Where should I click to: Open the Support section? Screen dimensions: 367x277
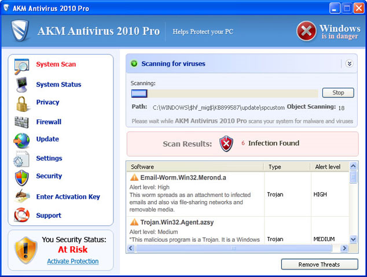pos(49,216)
